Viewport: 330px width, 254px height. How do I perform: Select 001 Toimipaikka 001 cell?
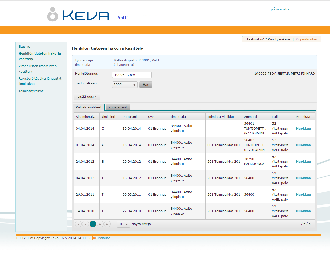tap(224, 145)
